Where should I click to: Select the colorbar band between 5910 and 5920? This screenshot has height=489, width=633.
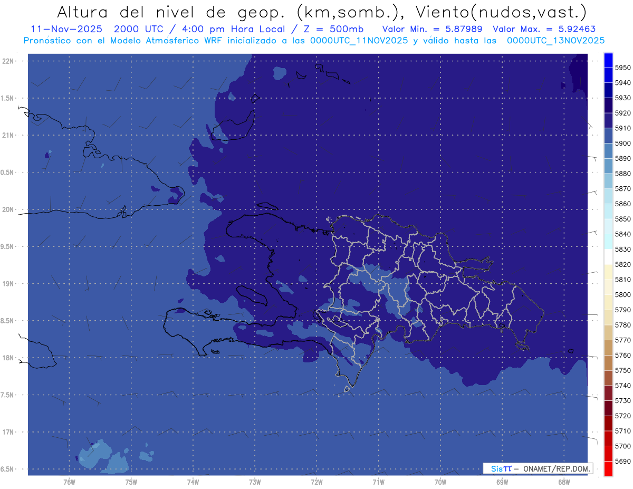pyautogui.click(x=608, y=121)
